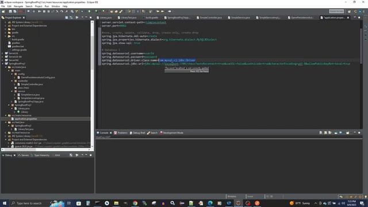
Task: Click the Resume debug toolbar icon
Action: pyautogui.click(x=40, y=11)
